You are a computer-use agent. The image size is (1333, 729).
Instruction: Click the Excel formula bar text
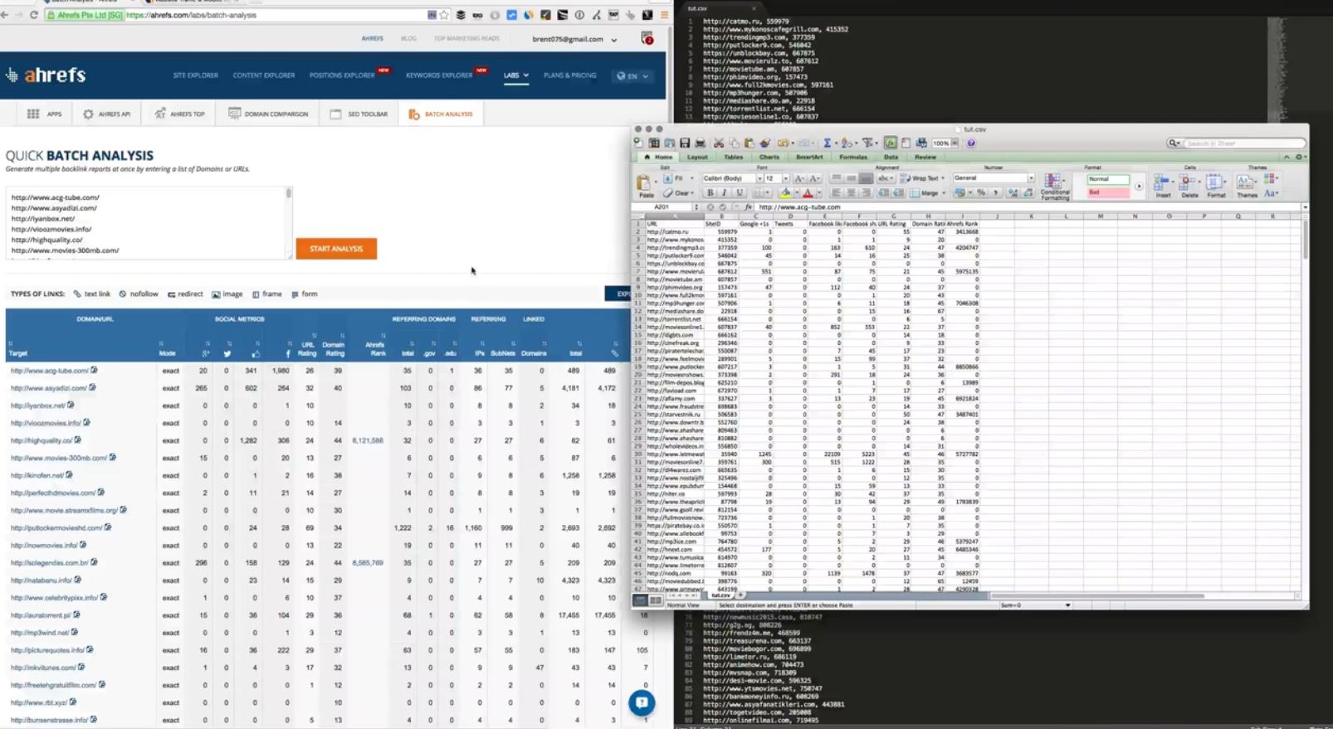click(x=799, y=207)
